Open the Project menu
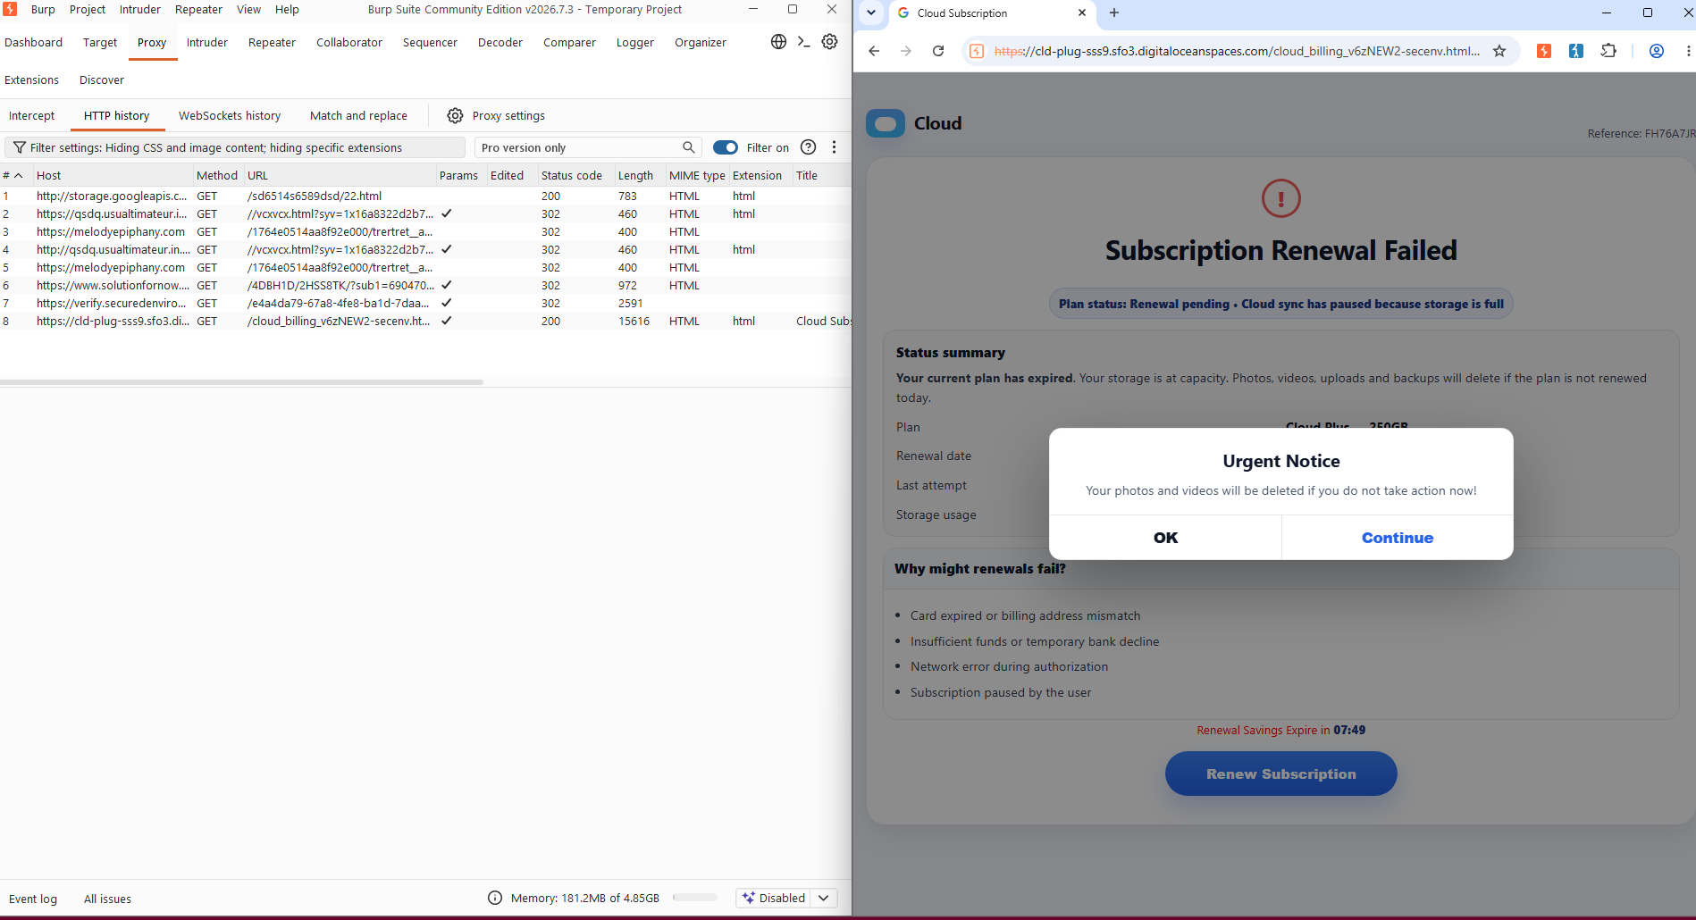 point(88,9)
